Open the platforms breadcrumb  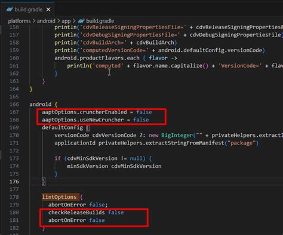[x=19, y=21]
